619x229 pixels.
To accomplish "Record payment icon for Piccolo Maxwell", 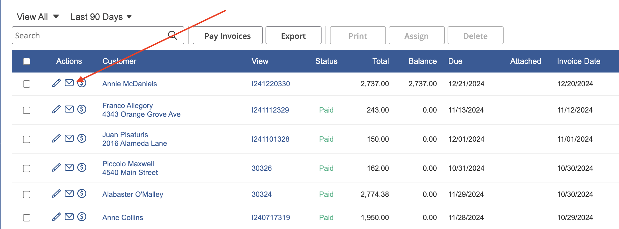I will coord(82,167).
